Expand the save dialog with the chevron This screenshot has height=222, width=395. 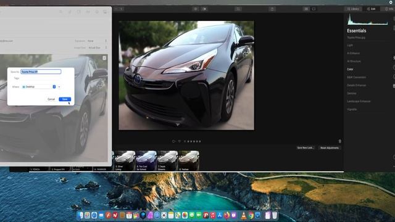tap(59, 87)
